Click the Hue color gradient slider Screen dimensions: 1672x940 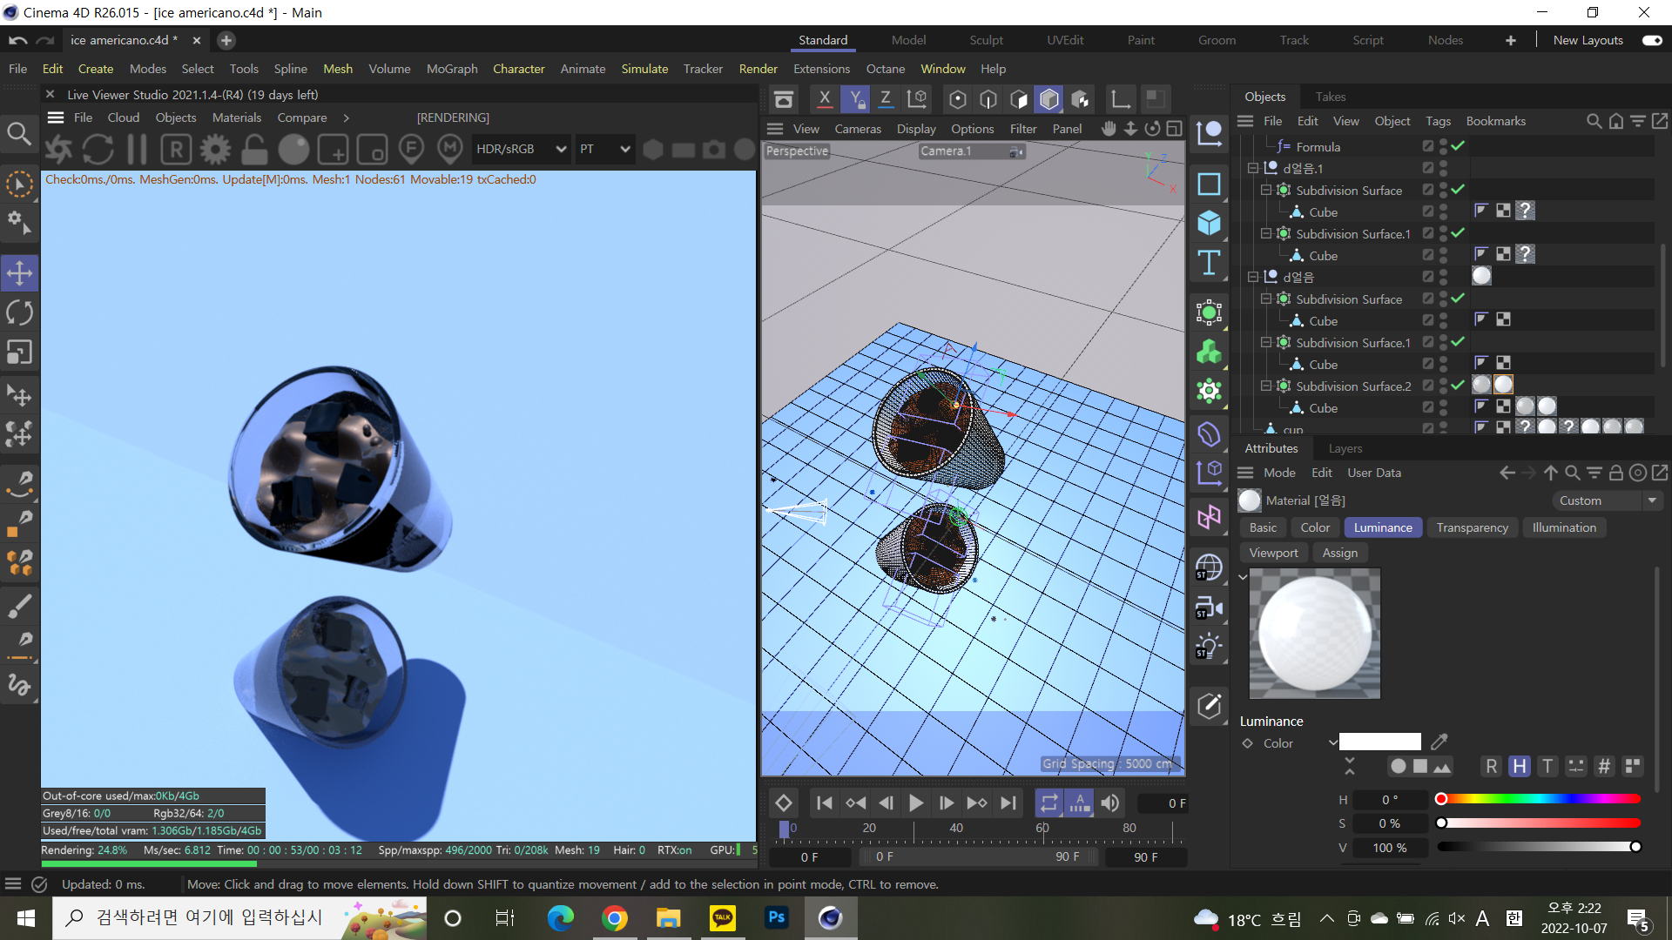point(1537,799)
